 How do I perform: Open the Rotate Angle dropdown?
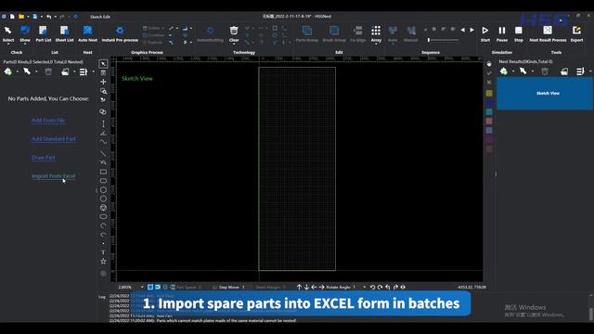point(365,287)
